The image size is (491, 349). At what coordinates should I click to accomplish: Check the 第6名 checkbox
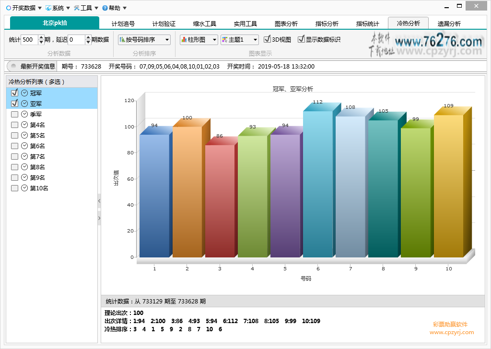click(14, 146)
